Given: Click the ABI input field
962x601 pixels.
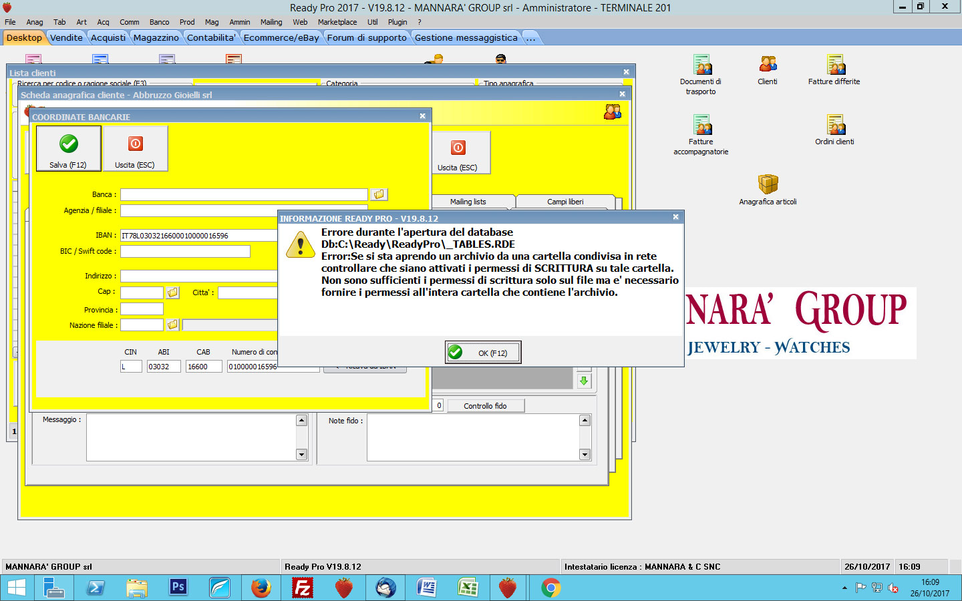Looking at the screenshot, I should click(164, 367).
